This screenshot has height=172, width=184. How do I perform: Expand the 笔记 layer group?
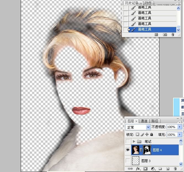point(134,141)
